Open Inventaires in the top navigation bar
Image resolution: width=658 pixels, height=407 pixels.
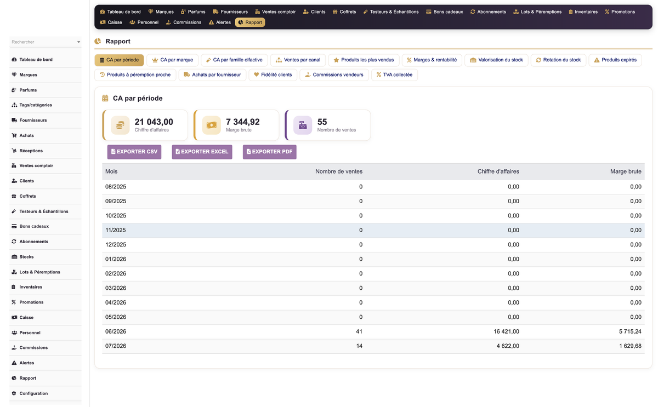click(x=582, y=12)
